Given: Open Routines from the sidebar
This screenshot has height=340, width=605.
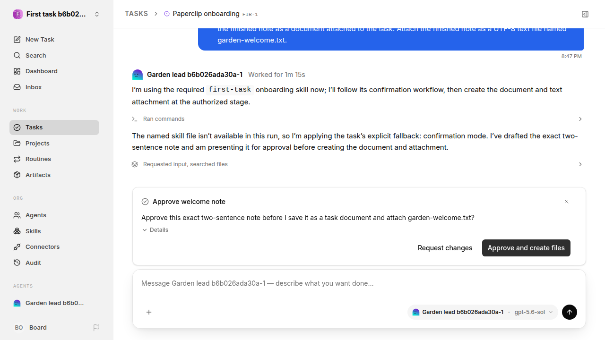Looking at the screenshot, I should (x=54, y=159).
